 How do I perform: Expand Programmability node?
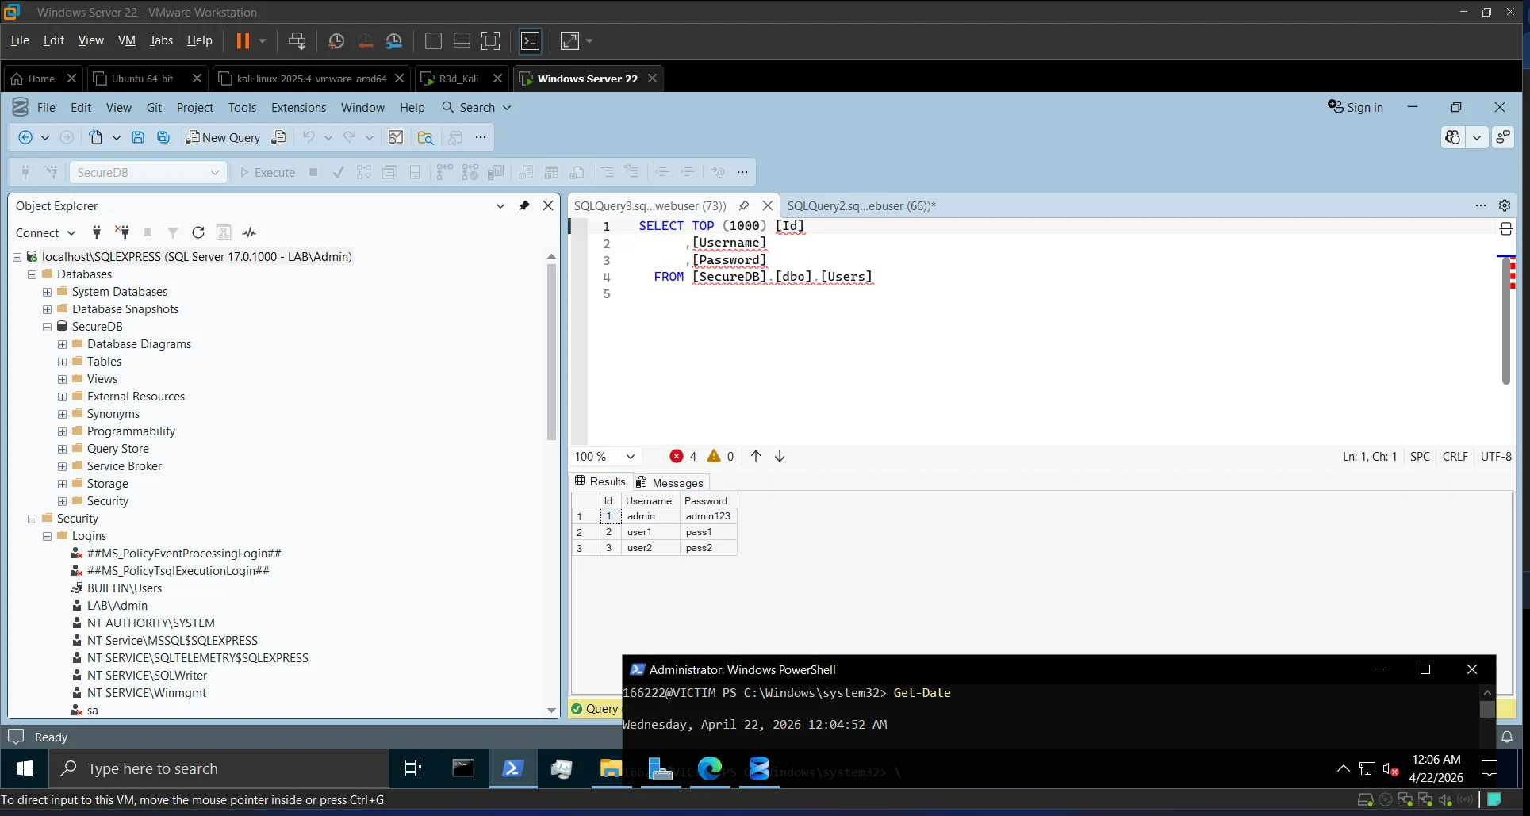[x=62, y=431]
